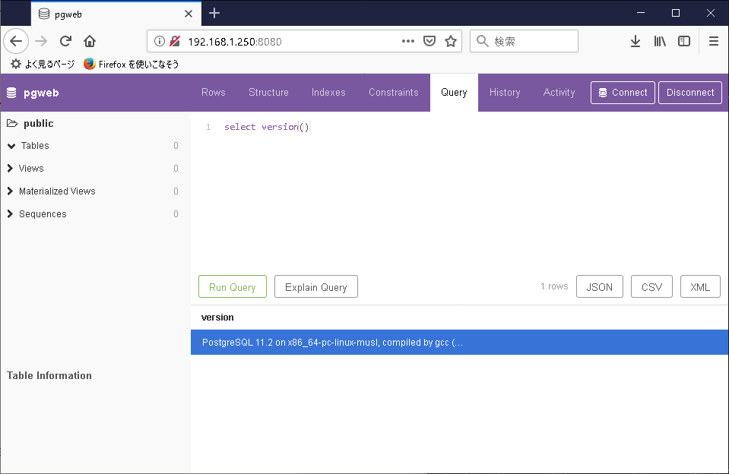Click the よく見るページ gear bookmark icon
This screenshot has height=474, width=729.
[15, 65]
